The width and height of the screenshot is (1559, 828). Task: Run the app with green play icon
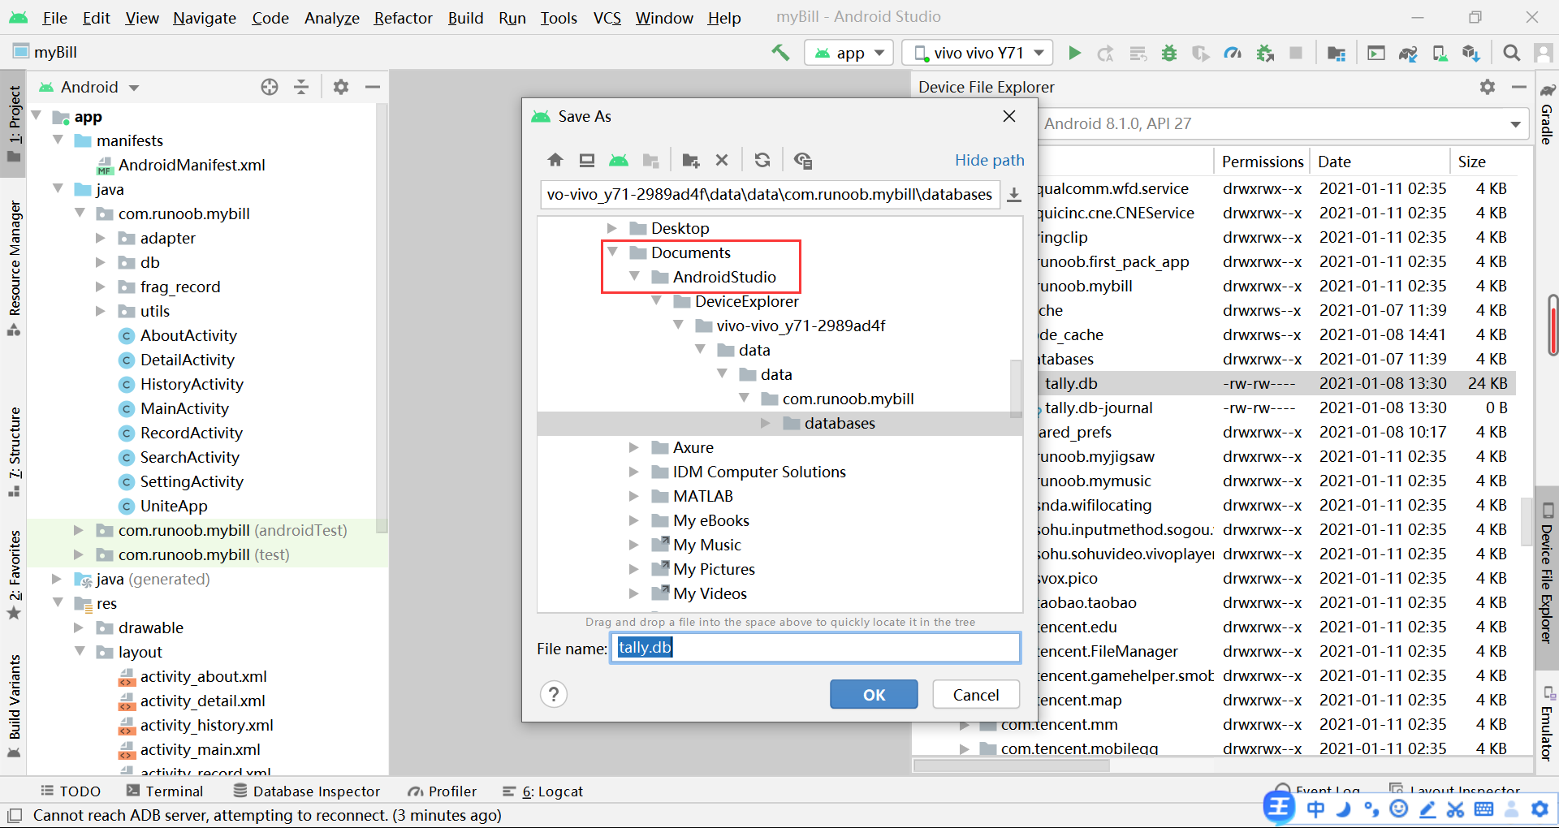coord(1074,53)
